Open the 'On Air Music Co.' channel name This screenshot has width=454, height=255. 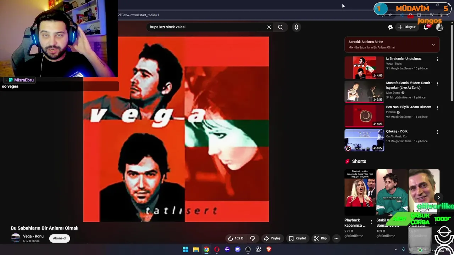[x=397, y=136]
